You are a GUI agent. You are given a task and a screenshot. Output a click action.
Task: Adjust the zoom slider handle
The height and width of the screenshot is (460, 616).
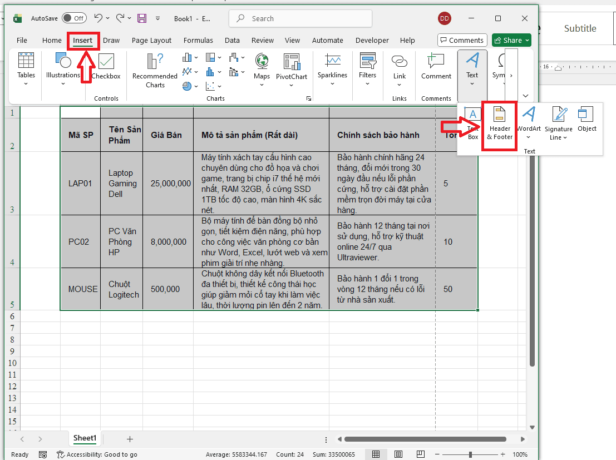[x=470, y=454]
